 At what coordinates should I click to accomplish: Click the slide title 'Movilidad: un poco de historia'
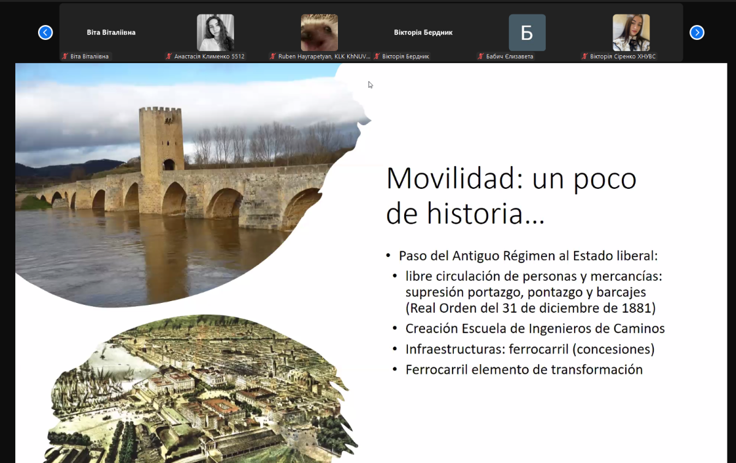click(511, 195)
